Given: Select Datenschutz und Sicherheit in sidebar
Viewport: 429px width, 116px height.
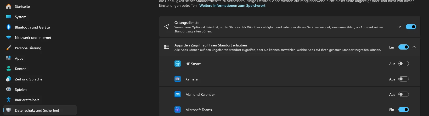Looking at the screenshot, I should pos(37,110).
